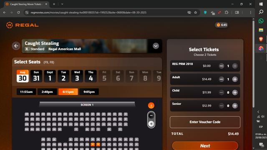This screenshot has height=150, width=267.
Task: Select the Thu 4 date
Action: (x=91, y=76)
